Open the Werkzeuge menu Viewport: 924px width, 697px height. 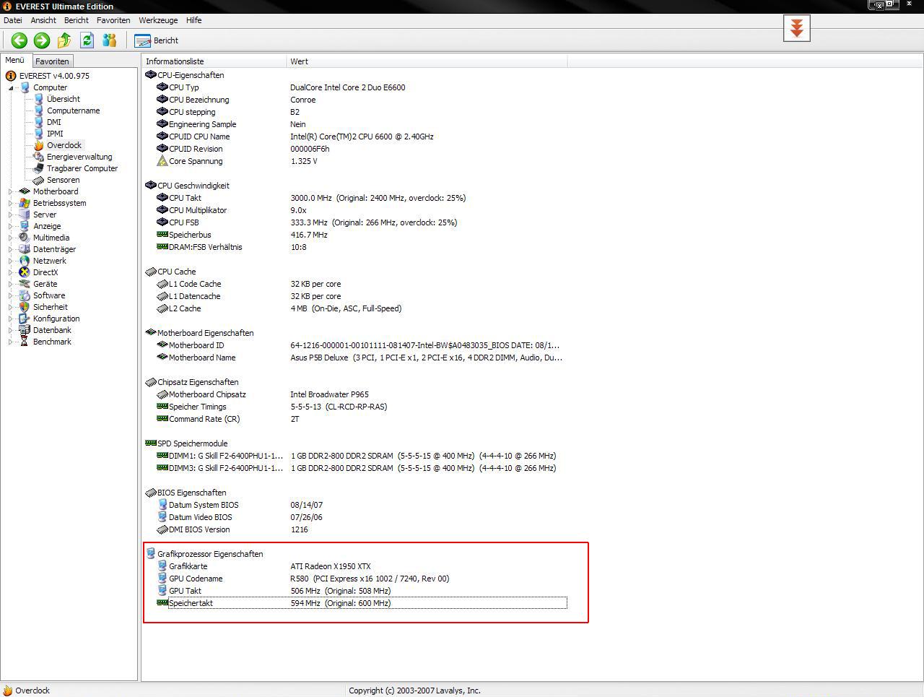click(158, 20)
